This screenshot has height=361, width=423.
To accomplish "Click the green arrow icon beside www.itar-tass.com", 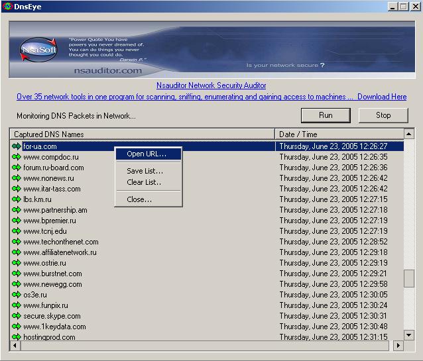I will point(17,189).
